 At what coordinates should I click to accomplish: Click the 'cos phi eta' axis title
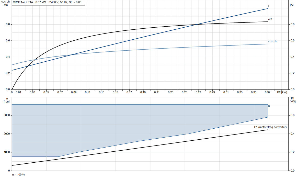click(x=6, y=3)
